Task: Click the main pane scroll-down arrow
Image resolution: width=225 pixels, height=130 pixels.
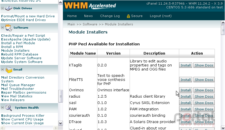Action: coord(223,128)
